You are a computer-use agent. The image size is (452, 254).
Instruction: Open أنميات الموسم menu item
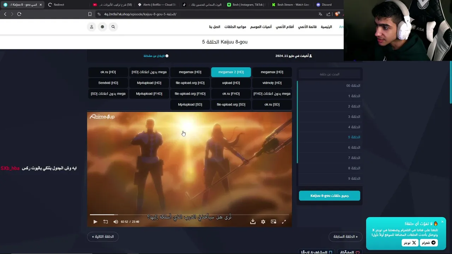pos(261,27)
